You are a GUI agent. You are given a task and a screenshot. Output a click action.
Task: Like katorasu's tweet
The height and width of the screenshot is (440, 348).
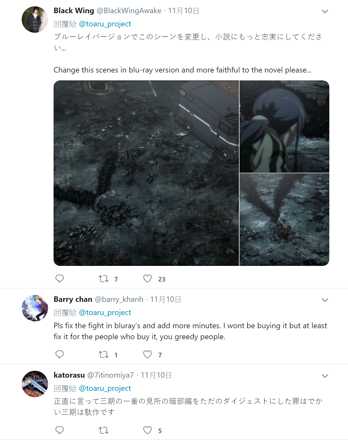click(147, 430)
